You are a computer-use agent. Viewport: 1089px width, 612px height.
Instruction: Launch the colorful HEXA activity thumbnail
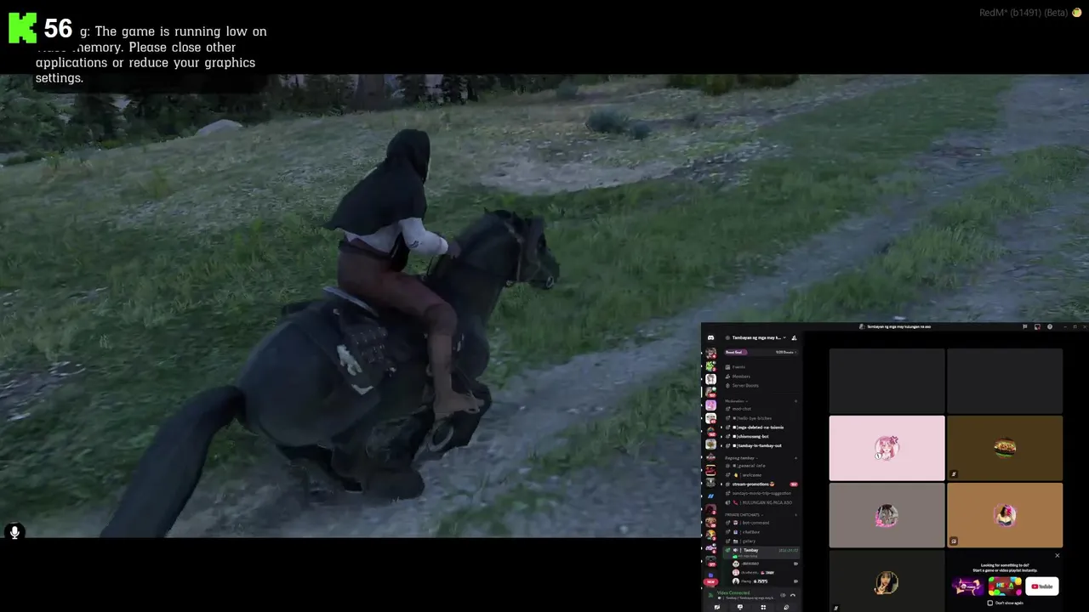click(x=1005, y=586)
